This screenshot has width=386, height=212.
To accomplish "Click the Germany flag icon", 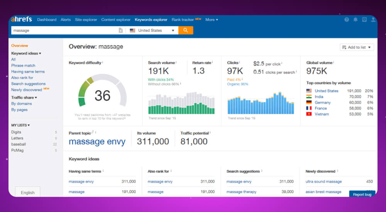I will (309, 102).
